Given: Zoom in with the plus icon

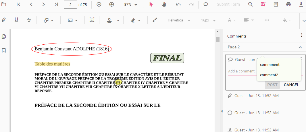Looking at the screenshot, I should 111,5.
